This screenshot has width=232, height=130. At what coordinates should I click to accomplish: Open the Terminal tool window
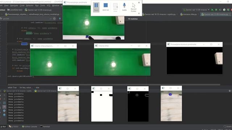(x=45, y=126)
